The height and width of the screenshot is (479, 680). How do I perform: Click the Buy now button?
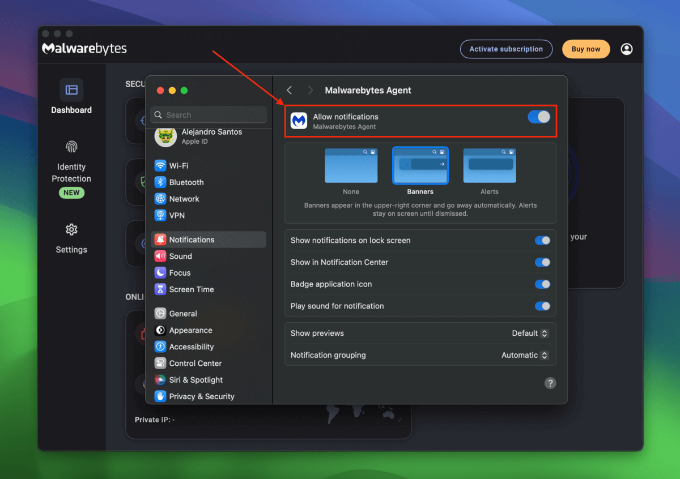pyautogui.click(x=586, y=49)
